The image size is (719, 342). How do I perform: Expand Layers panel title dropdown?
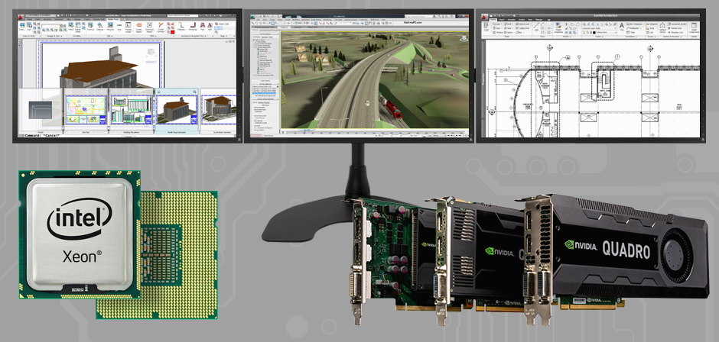click(x=600, y=37)
